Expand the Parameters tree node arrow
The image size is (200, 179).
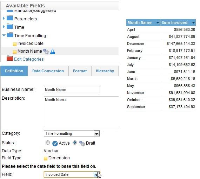point(4,18)
